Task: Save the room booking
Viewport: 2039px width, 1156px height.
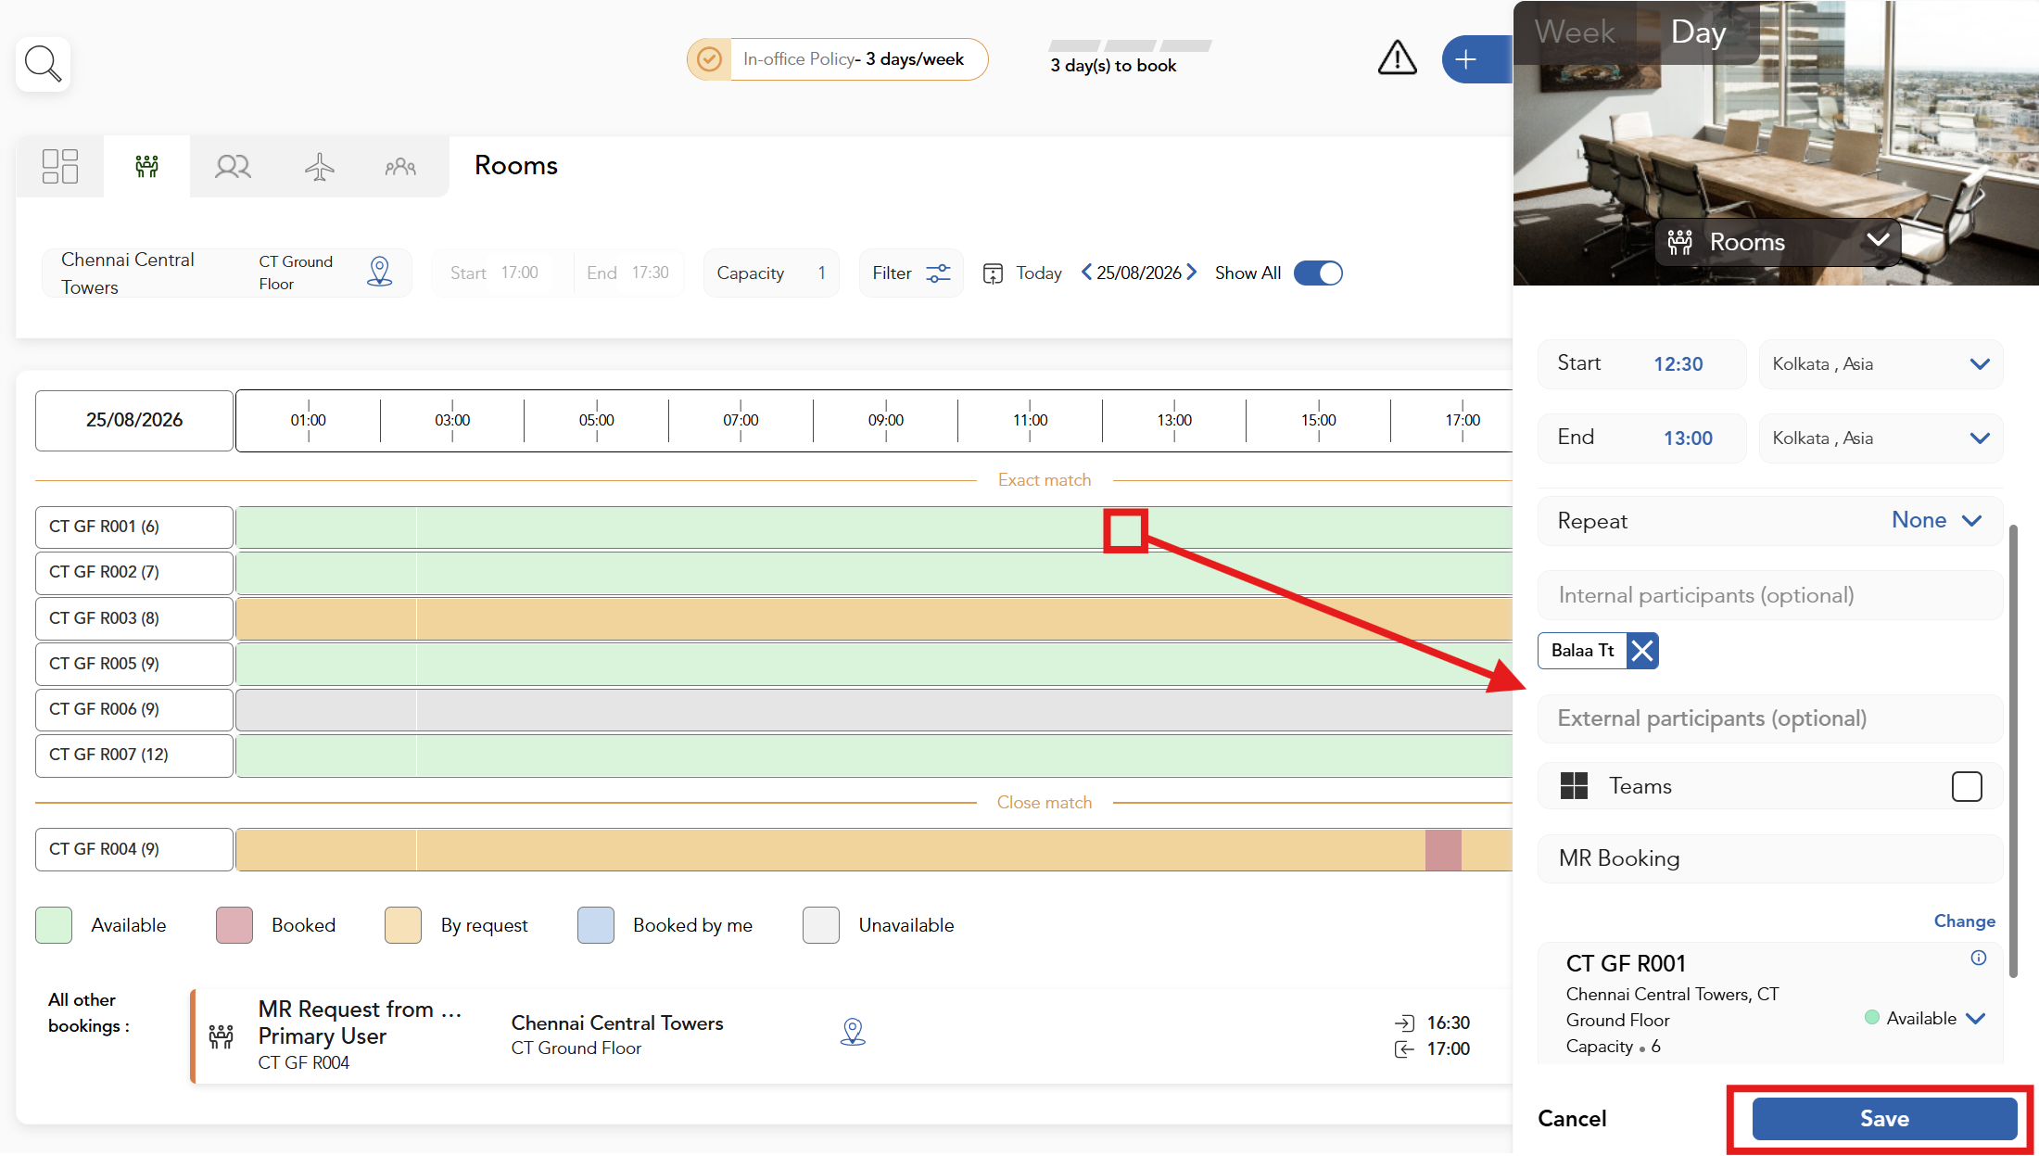Action: click(x=1884, y=1119)
